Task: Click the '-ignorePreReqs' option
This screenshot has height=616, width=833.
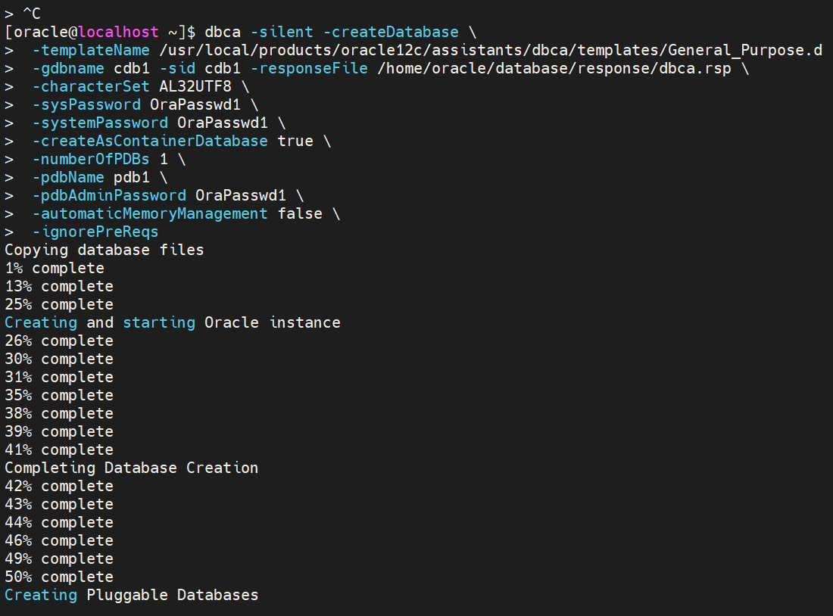Action: [95, 232]
